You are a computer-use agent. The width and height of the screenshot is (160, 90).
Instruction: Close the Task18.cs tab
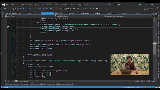click(52, 13)
